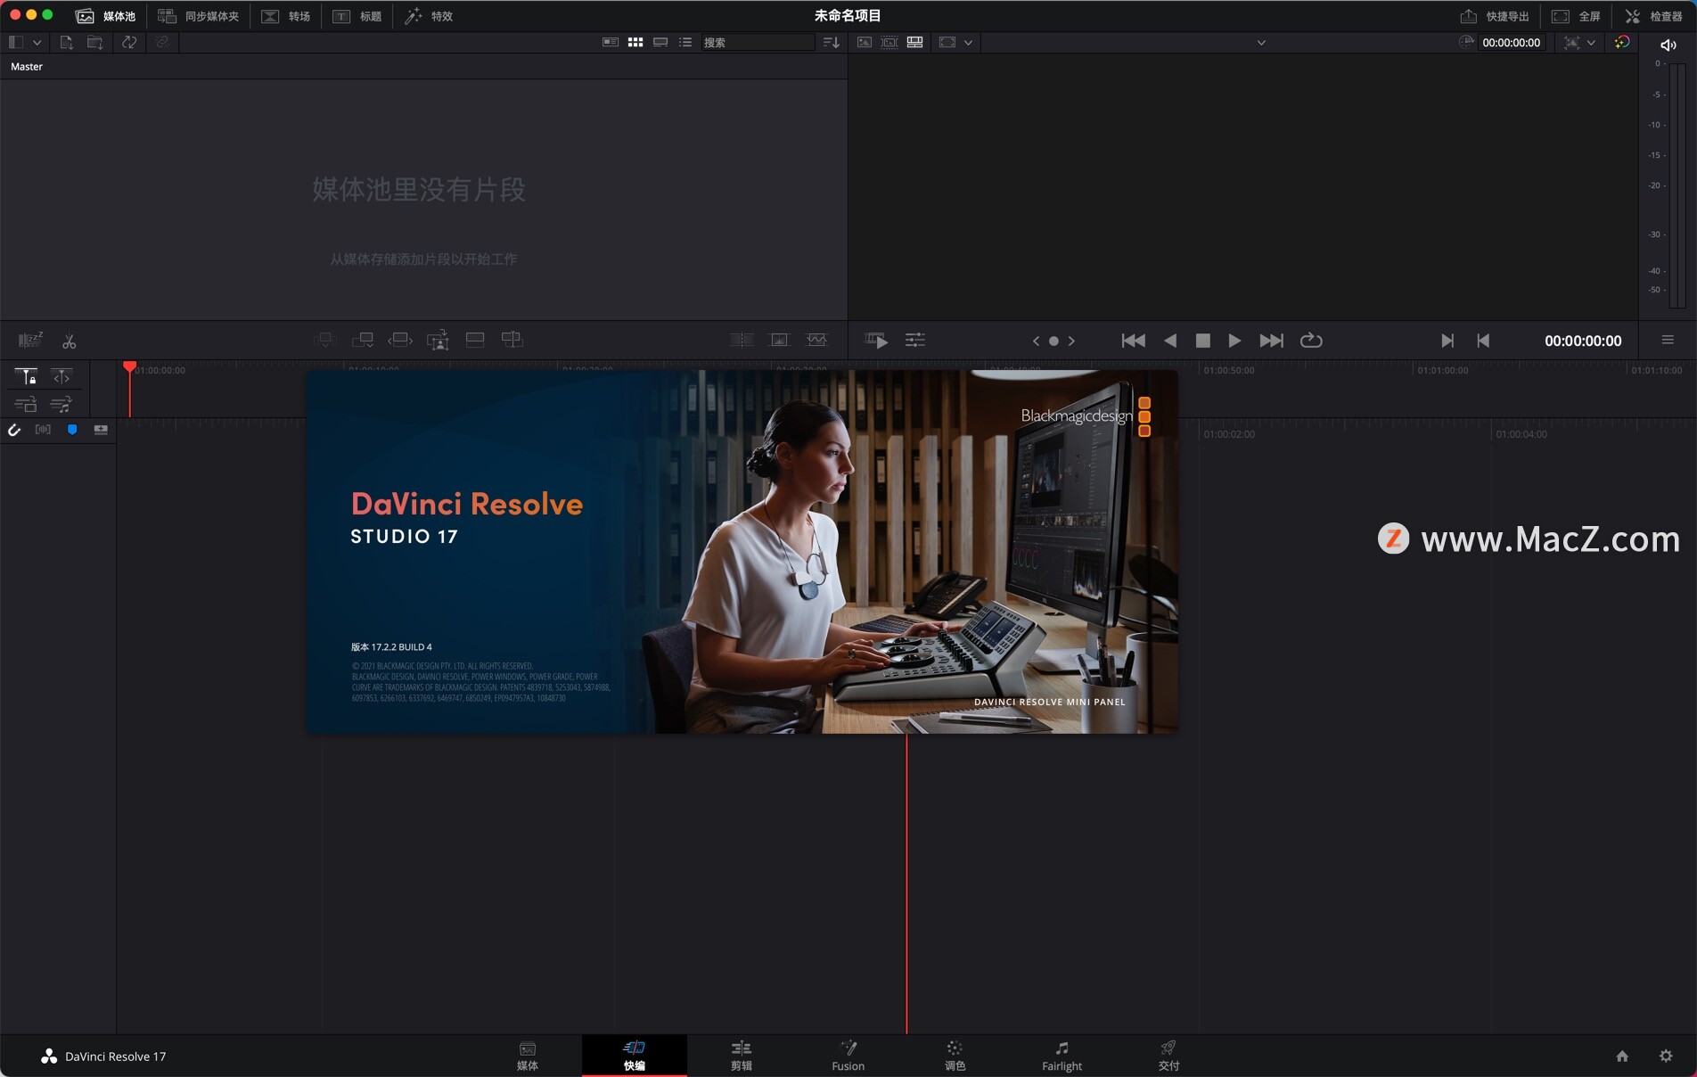This screenshot has height=1077, width=1697.
Task: Select source tape viewer mode
Action: [889, 42]
